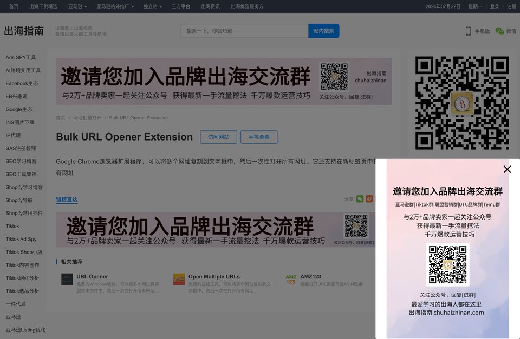Select SEO学习博客 in the sidebar

21,161
